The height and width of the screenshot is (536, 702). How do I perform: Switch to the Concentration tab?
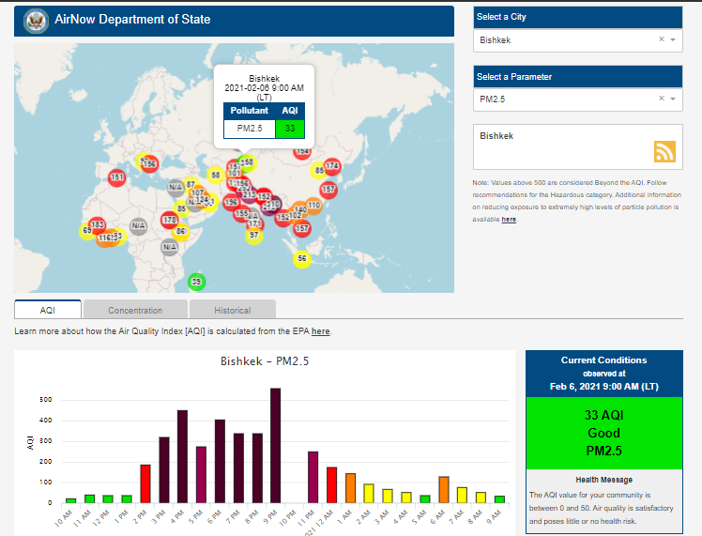point(135,310)
